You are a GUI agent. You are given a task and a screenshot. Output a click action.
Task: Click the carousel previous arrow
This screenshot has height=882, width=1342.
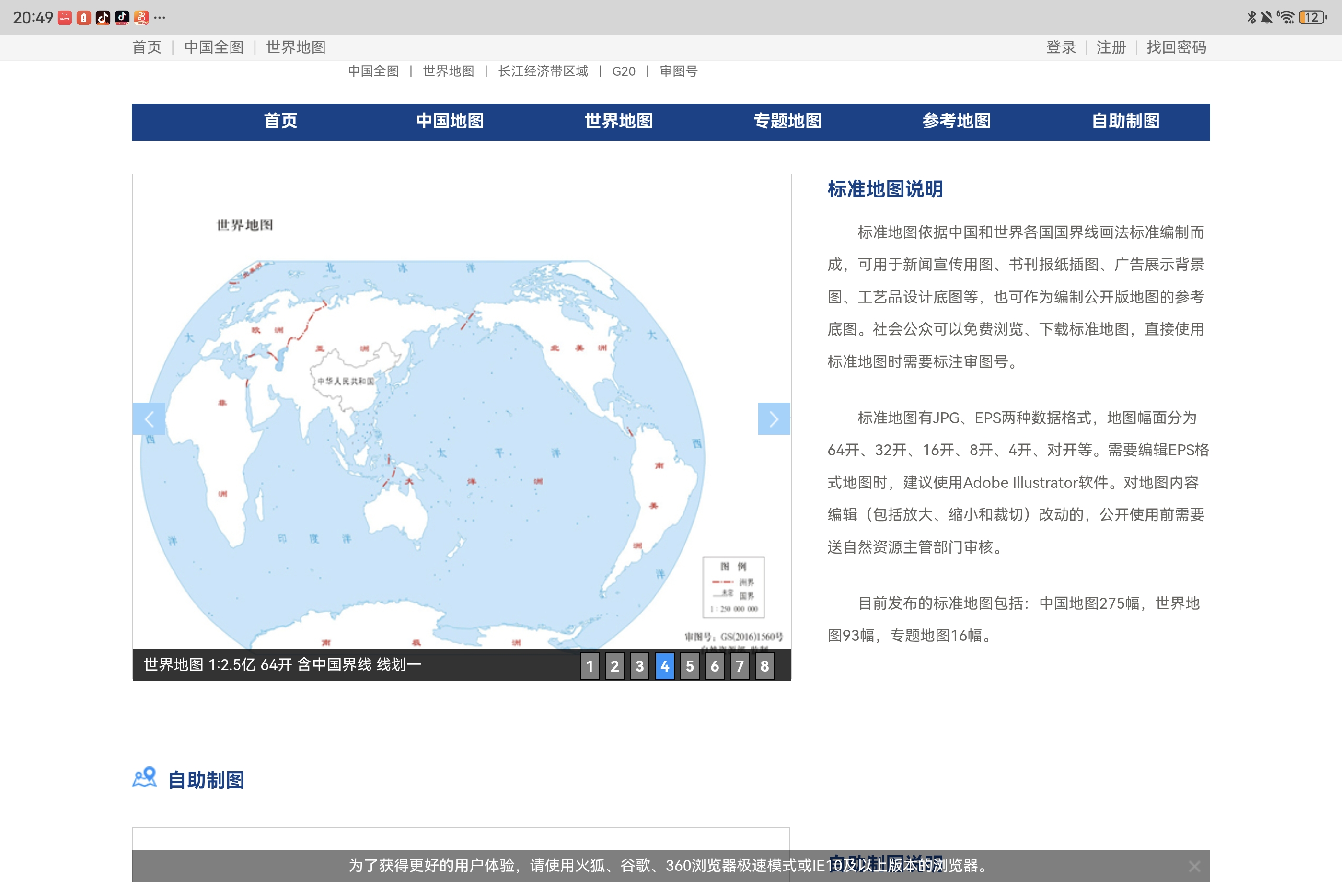tap(149, 419)
